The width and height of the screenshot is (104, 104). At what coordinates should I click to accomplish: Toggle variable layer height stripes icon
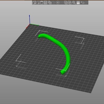[x=78, y=3]
